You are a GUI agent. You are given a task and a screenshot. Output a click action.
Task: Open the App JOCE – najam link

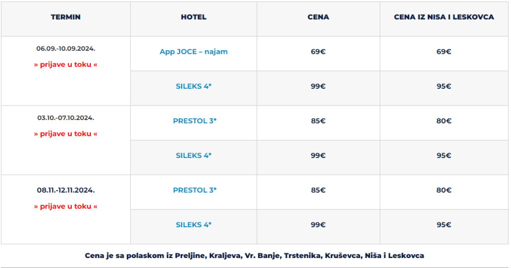point(194,52)
